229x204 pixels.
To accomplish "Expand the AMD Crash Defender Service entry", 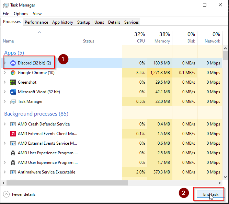I will [5, 124].
